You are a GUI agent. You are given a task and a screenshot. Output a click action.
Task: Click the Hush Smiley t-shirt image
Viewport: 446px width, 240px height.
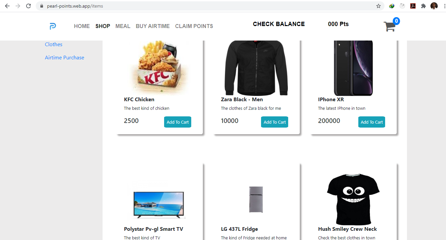[x=353, y=199]
